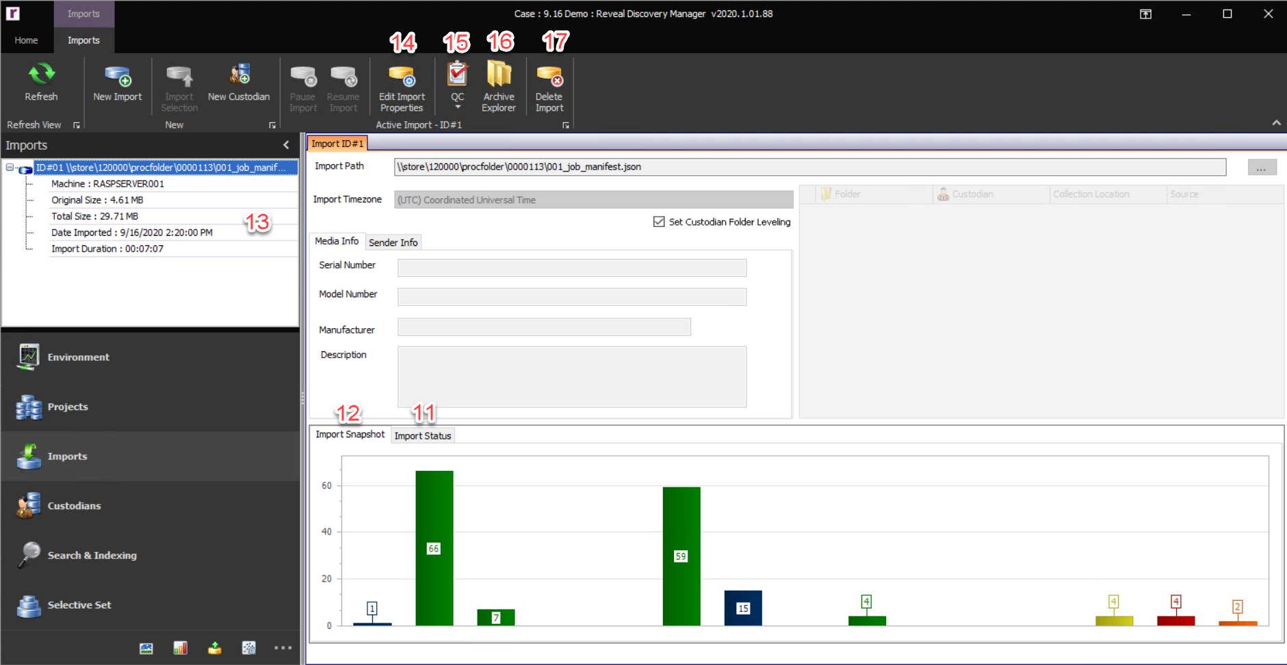Switch to the Media Info tab
The image size is (1287, 665).
click(337, 241)
